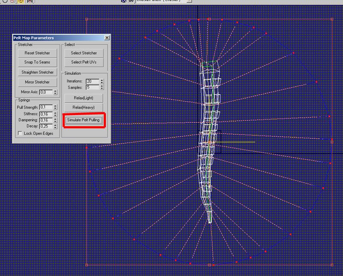Enable the Lock Open Edges checkbox

pyautogui.click(x=20, y=133)
